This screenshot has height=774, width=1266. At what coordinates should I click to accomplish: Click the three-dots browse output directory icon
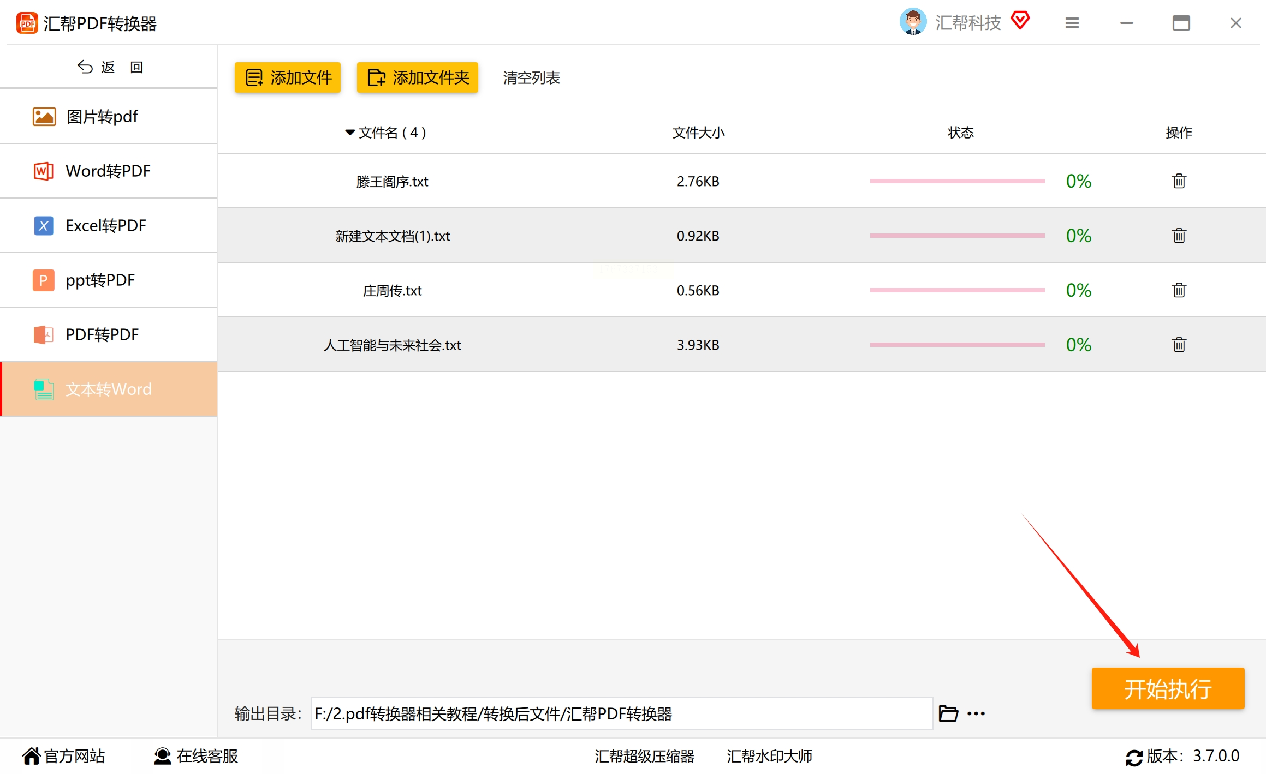(x=976, y=713)
